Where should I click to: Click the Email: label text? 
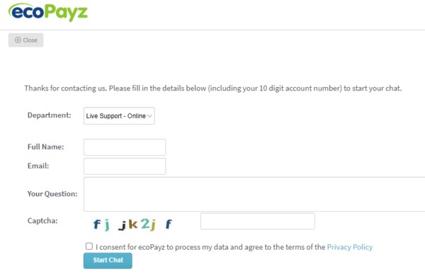[x=38, y=166]
